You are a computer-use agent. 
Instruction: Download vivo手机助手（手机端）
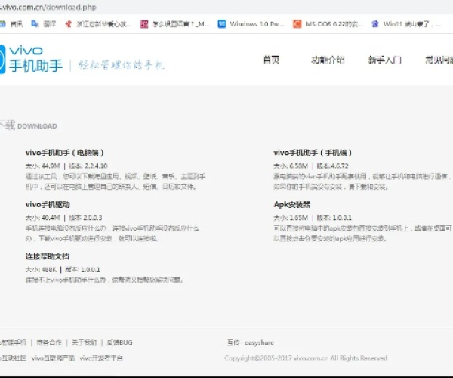click(313, 153)
